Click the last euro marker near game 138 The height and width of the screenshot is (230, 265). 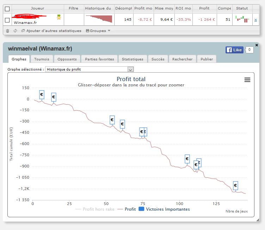tap(235, 185)
